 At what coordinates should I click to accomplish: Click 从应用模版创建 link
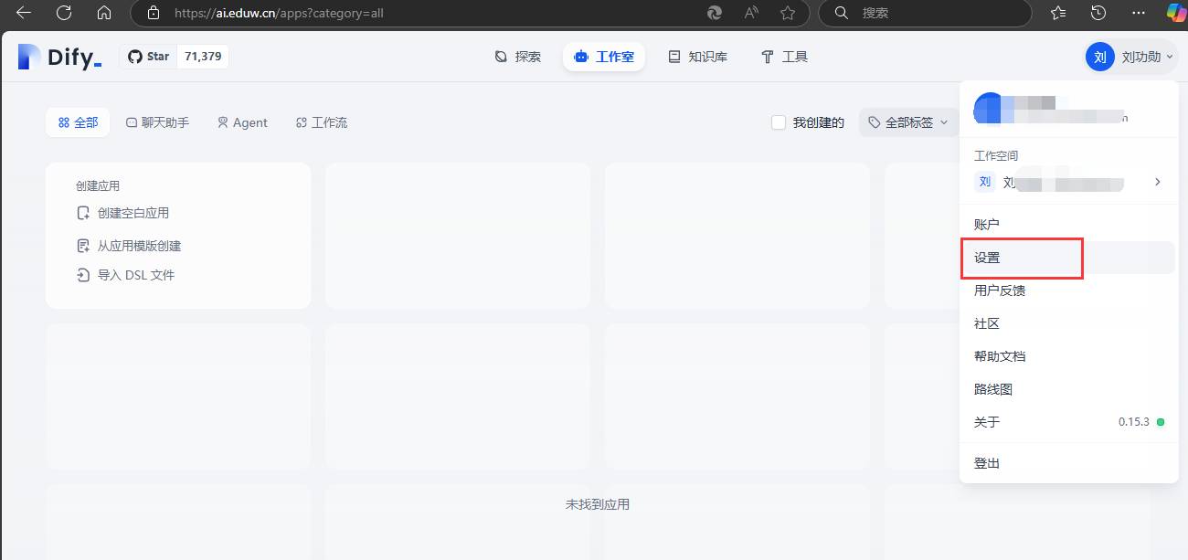139,246
